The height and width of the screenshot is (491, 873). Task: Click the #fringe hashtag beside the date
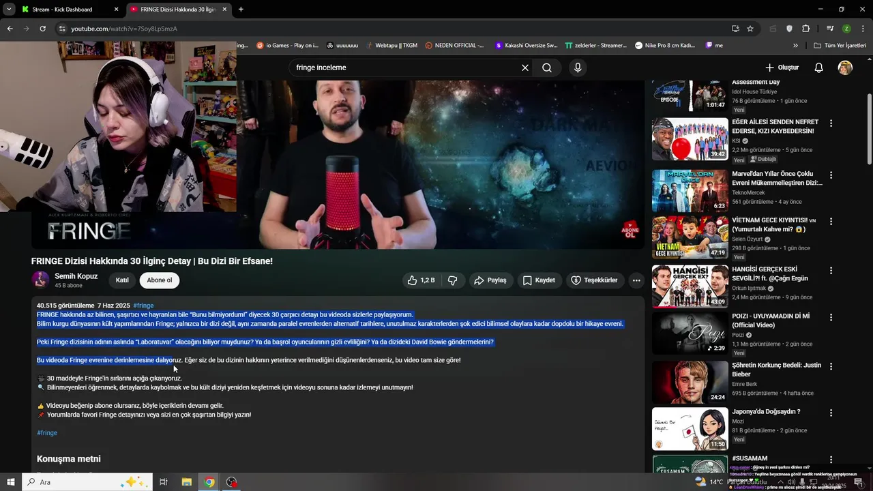click(143, 306)
